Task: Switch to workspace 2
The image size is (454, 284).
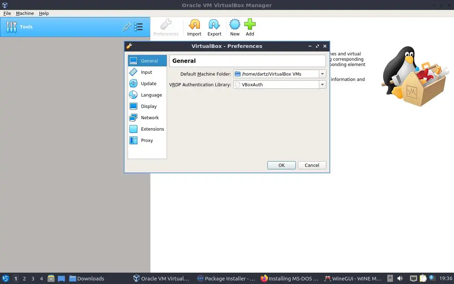Action: pos(24,279)
